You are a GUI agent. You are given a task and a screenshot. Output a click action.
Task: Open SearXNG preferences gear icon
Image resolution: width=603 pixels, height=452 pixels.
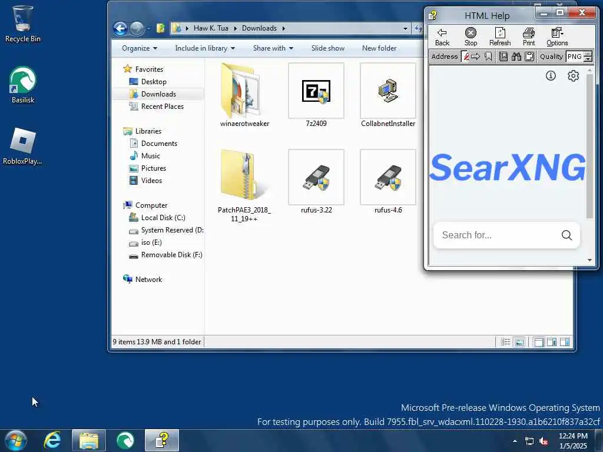point(573,76)
